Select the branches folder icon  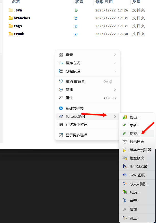pos(10,18)
